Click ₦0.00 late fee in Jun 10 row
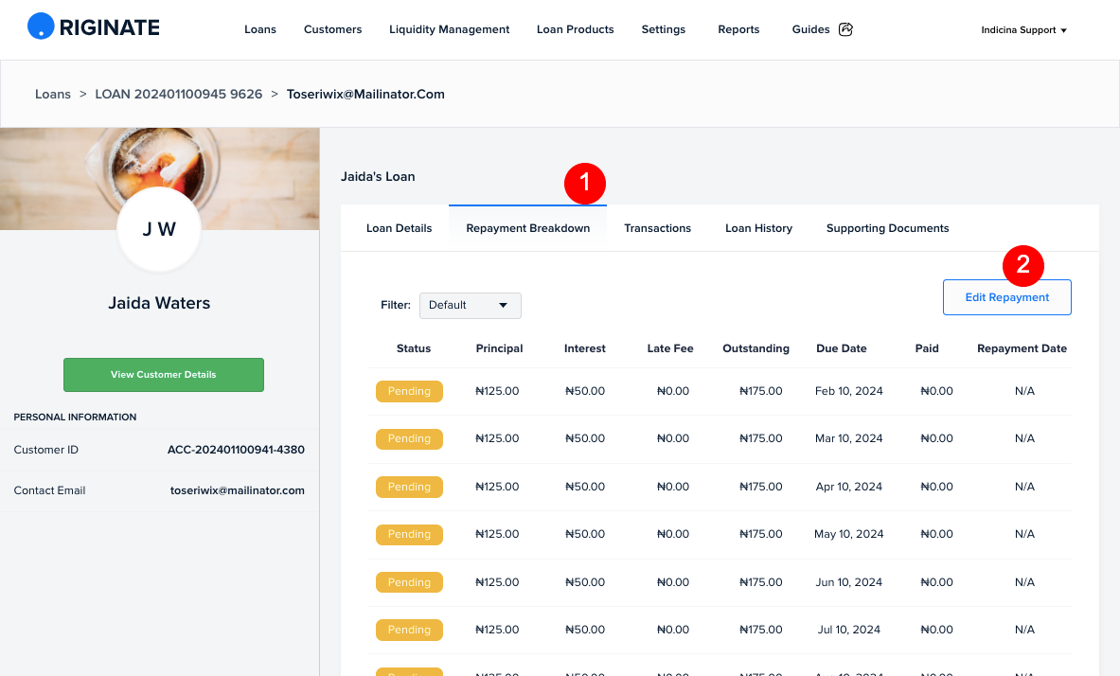1120x676 pixels. (673, 582)
